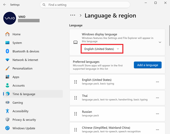Image resolution: width=170 pixels, height=134 pixels.
Task: Click the System monitor icon
Action: 7,43
